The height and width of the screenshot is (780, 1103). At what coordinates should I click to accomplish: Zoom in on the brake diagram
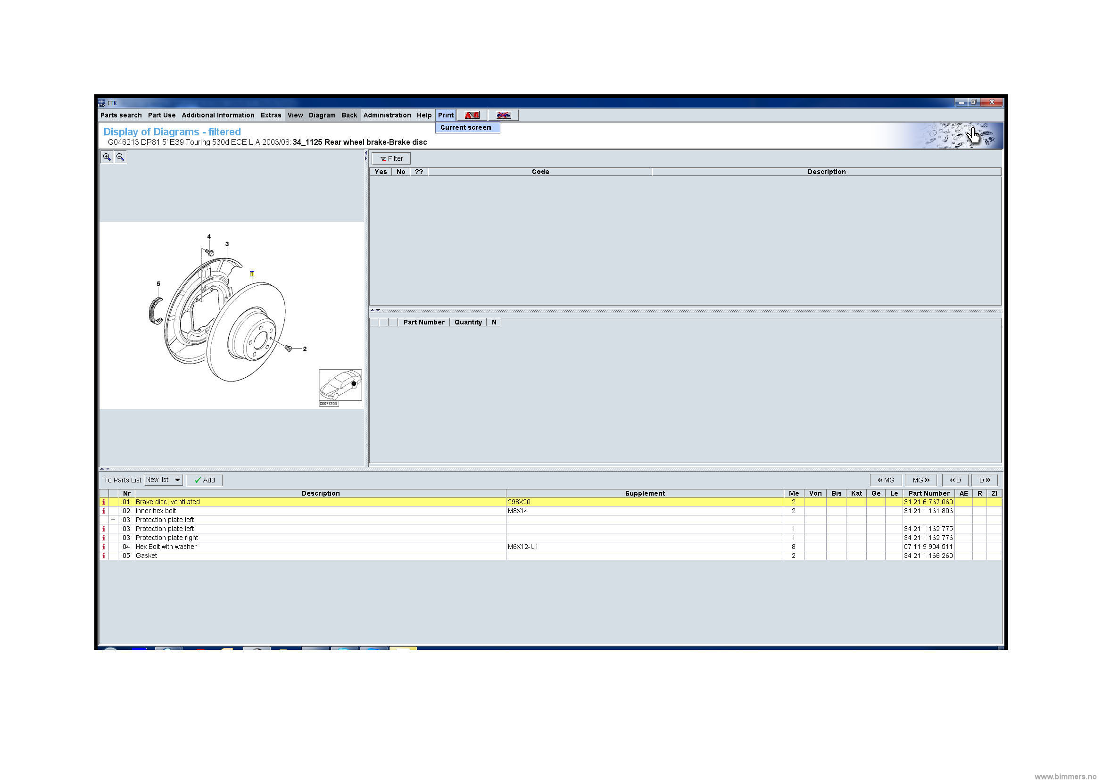click(107, 157)
